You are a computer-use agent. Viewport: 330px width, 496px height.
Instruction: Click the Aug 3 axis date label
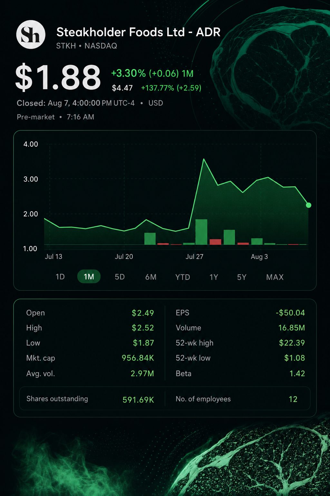259,256
